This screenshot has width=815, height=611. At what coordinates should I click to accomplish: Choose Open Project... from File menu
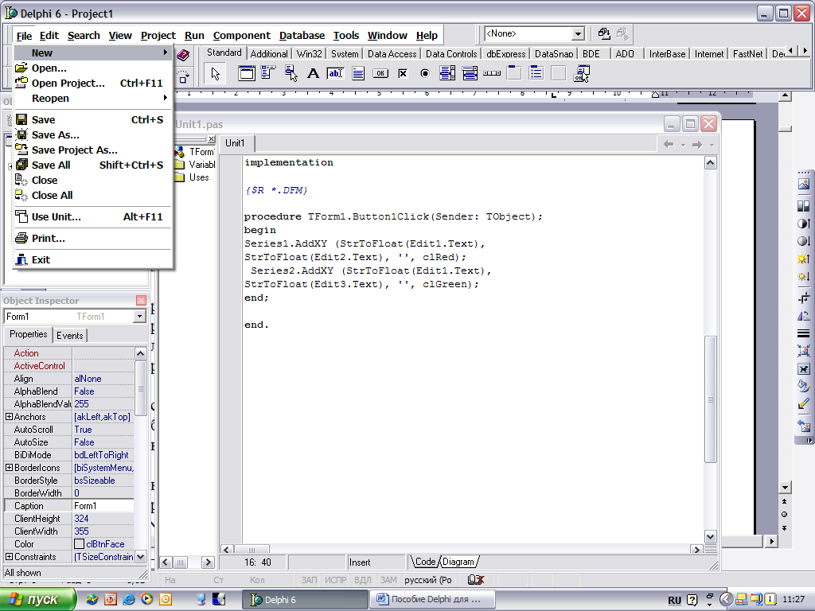coord(92,83)
